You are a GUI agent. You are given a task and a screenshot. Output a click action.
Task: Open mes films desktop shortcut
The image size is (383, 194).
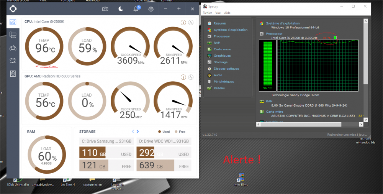241,179
